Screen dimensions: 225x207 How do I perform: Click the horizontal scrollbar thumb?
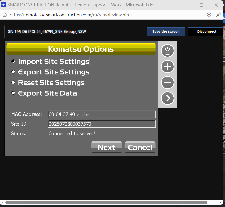tap(106, 202)
